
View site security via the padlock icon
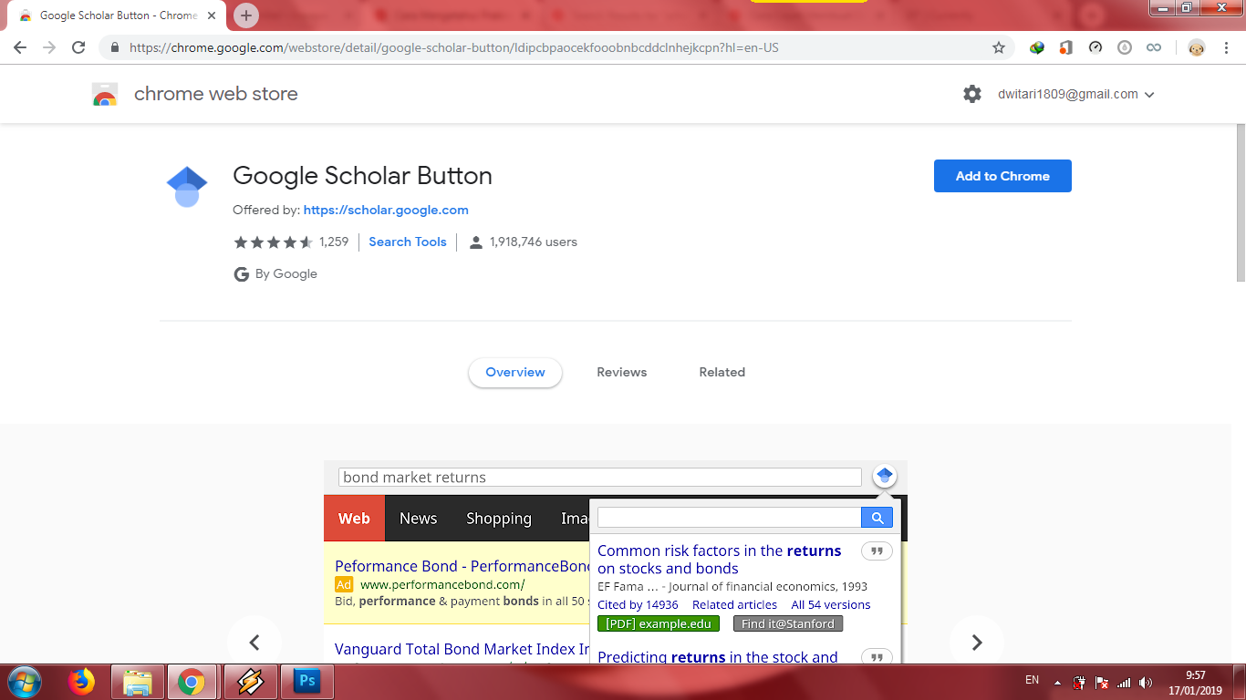click(113, 47)
